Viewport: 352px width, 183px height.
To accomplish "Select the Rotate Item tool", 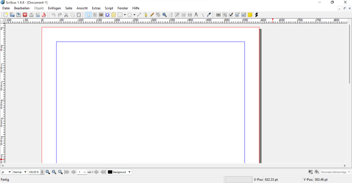I will (158, 15).
